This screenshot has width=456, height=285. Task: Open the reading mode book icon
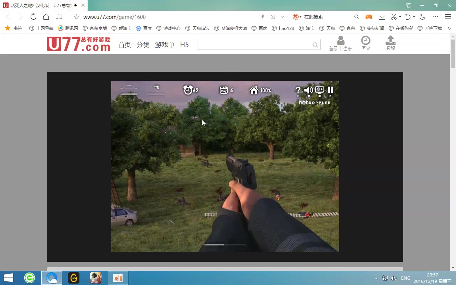coord(59,17)
